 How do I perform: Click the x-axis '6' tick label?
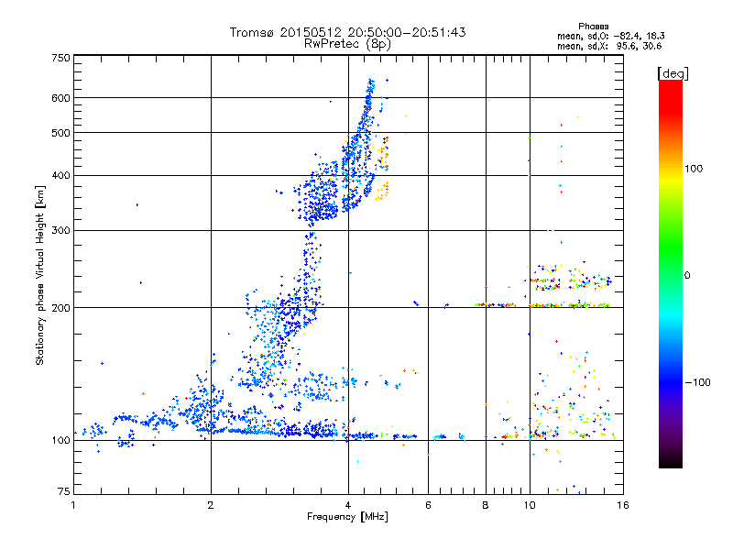pos(428,505)
